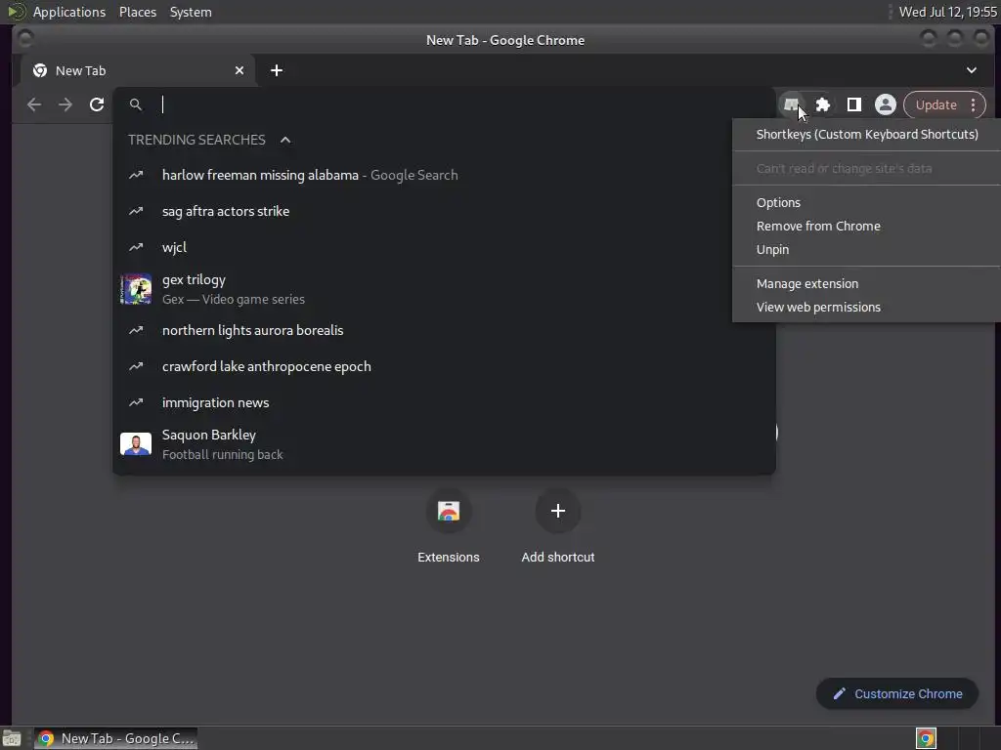Click the Chrome icon in bottom-right tray
The height and width of the screenshot is (750, 1001).
click(x=926, y=738)
